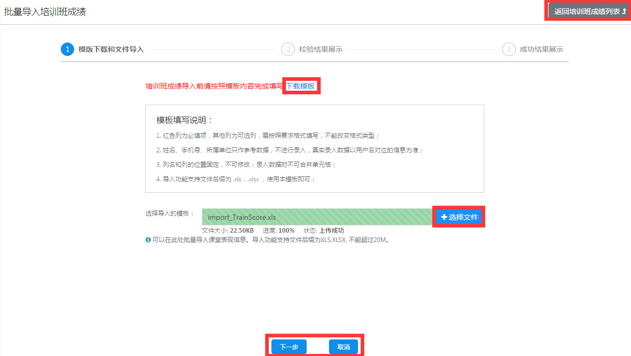631x356 pixels.
Task: Go to next step with 下一步
Action: point(289,347)
